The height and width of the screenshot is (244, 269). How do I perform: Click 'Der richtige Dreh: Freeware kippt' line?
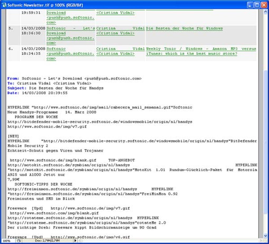[82, 228]
